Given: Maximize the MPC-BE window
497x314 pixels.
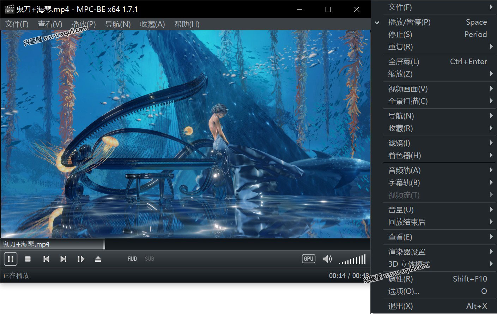Looking at the screenshot, I should pyautogui.click(x=328, y=10).
